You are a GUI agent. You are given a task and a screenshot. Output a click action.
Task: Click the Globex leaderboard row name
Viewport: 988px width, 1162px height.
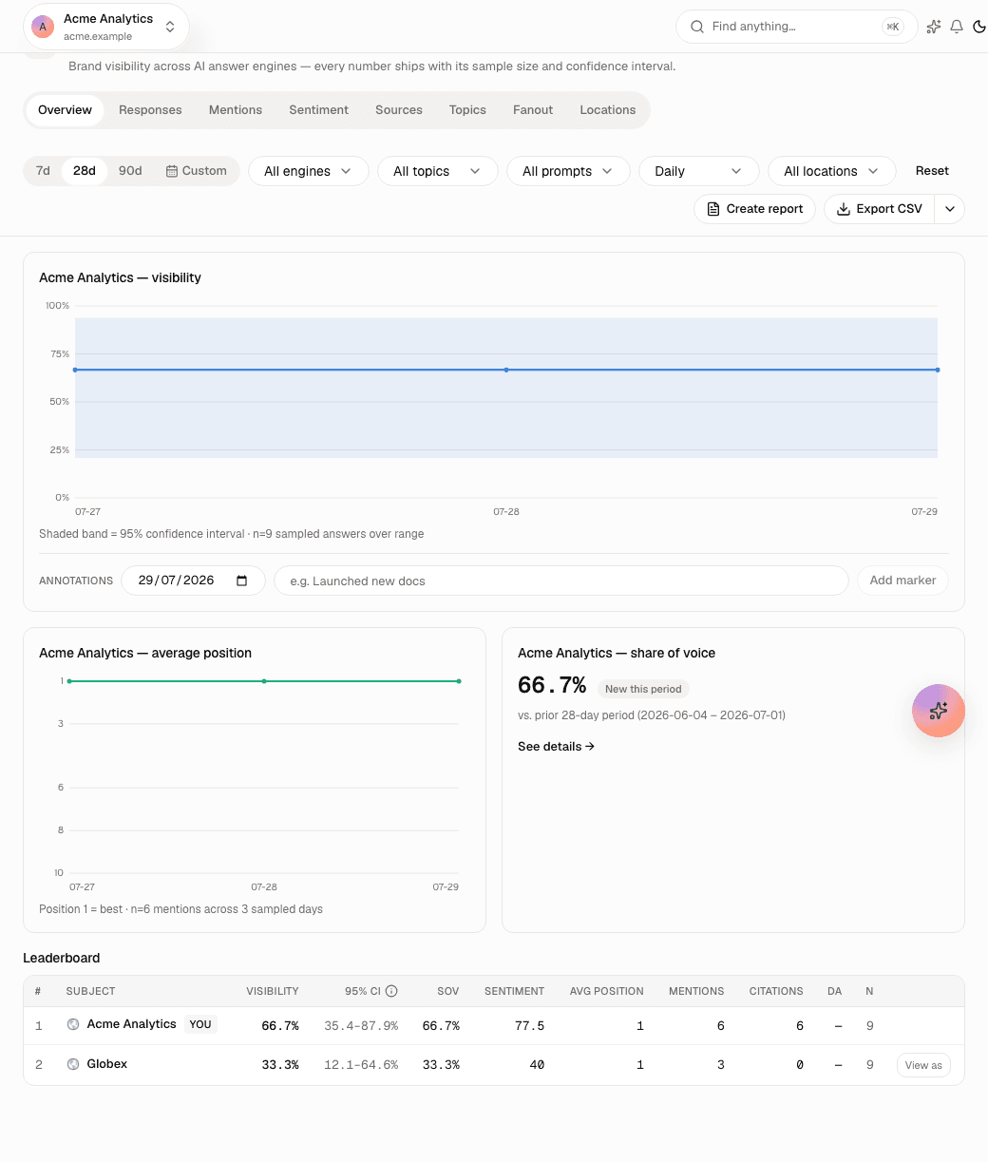pos(106,1064)
